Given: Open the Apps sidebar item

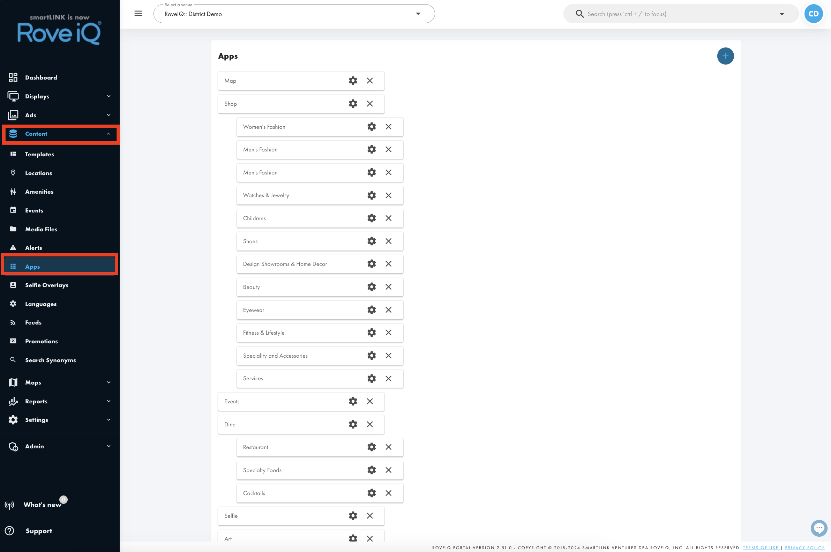Looking at the screenshot, I should point(60,267).
